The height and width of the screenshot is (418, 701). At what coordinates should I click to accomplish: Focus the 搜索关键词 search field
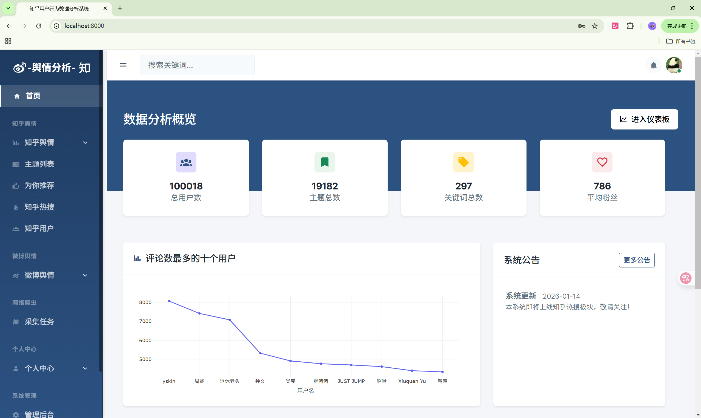coord(197,65)
